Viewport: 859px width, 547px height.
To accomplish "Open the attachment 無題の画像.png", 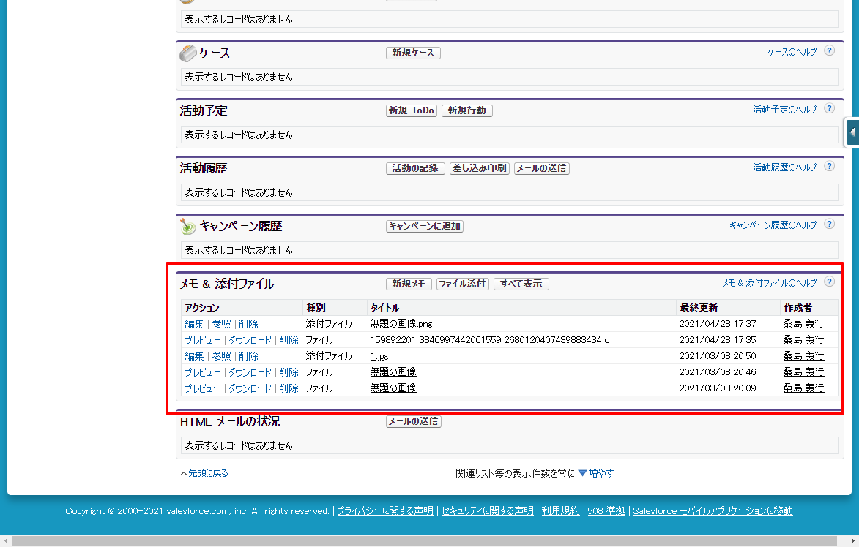I will coord(401,324).
